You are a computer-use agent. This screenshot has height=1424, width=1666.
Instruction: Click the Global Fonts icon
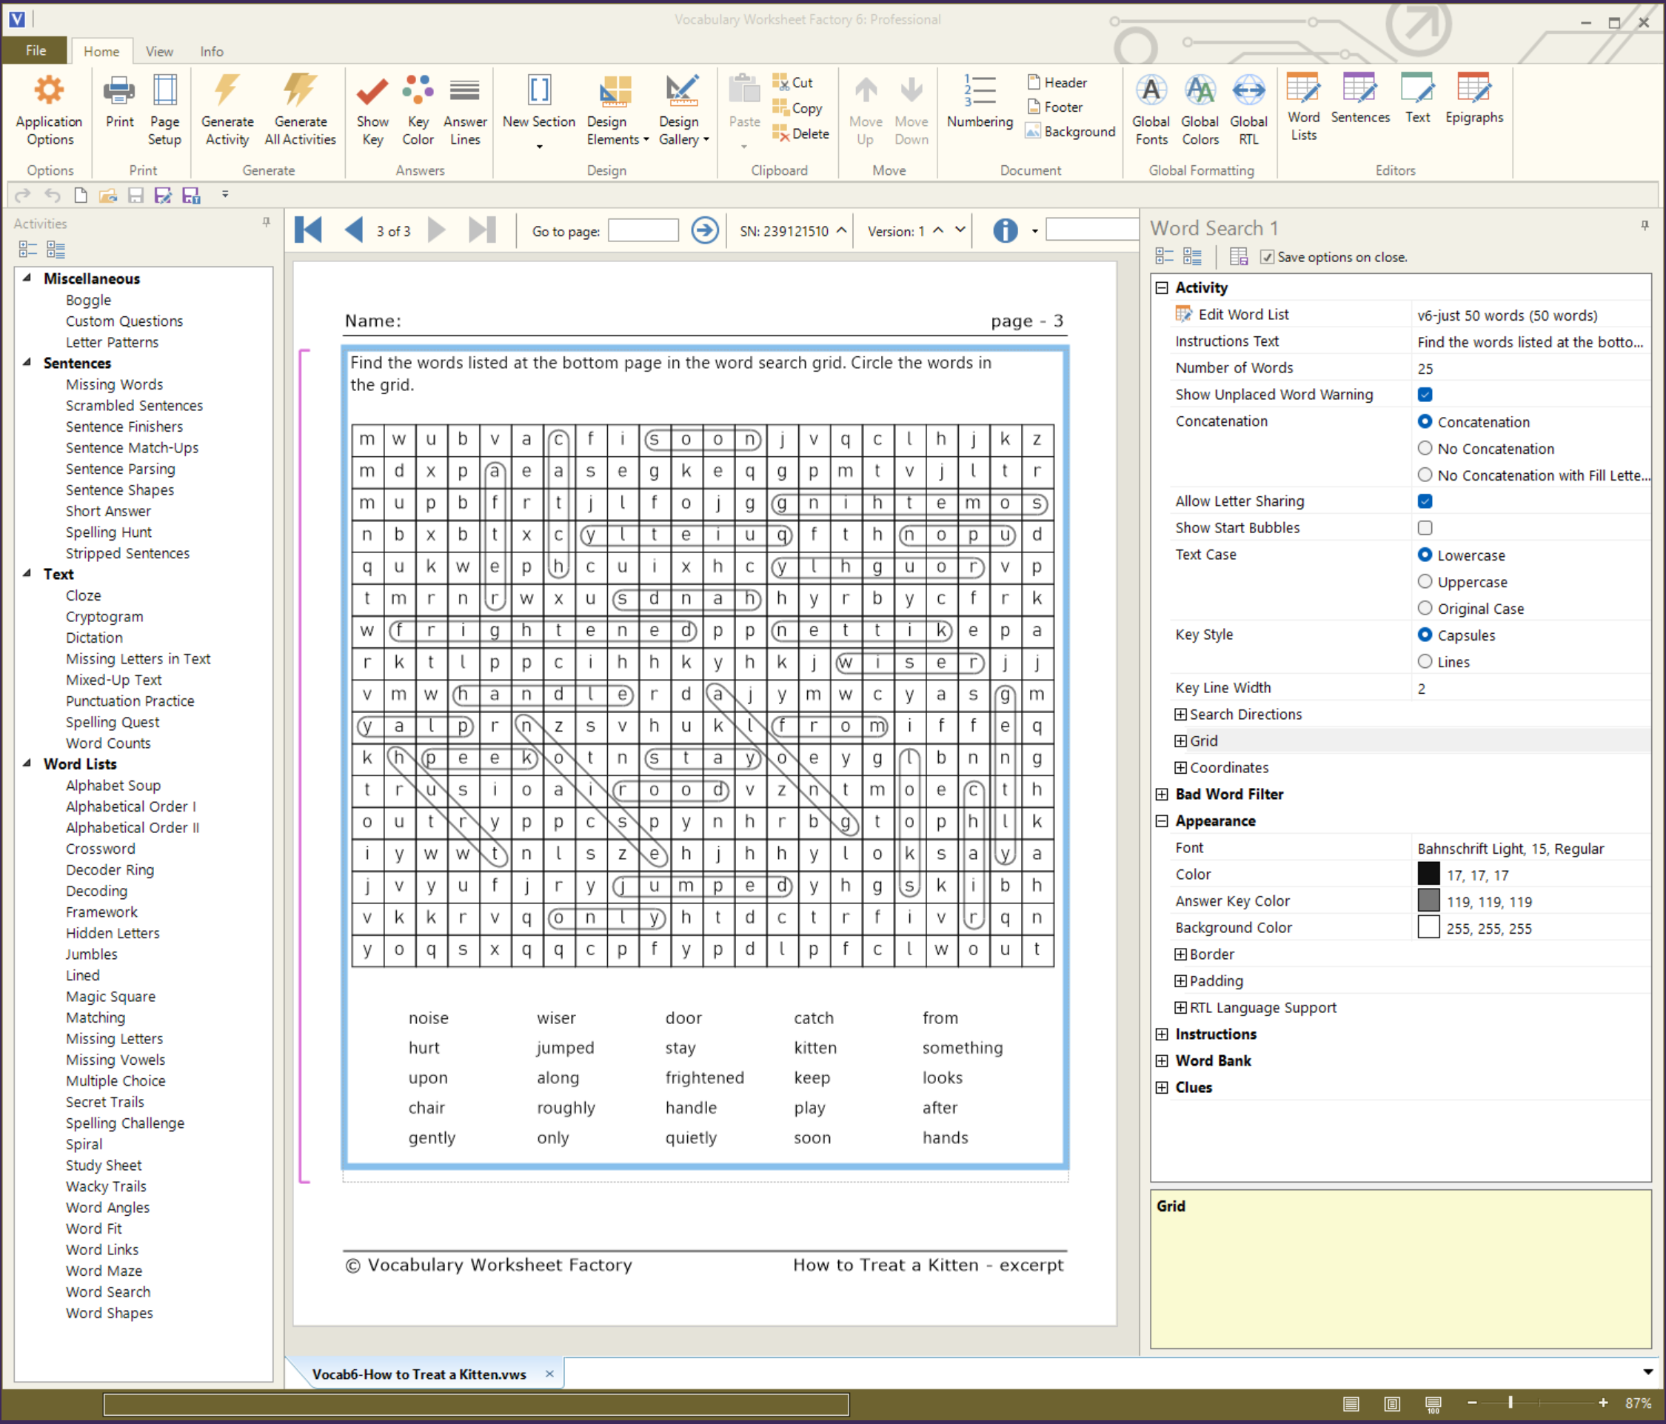(x=1151, y=93)
